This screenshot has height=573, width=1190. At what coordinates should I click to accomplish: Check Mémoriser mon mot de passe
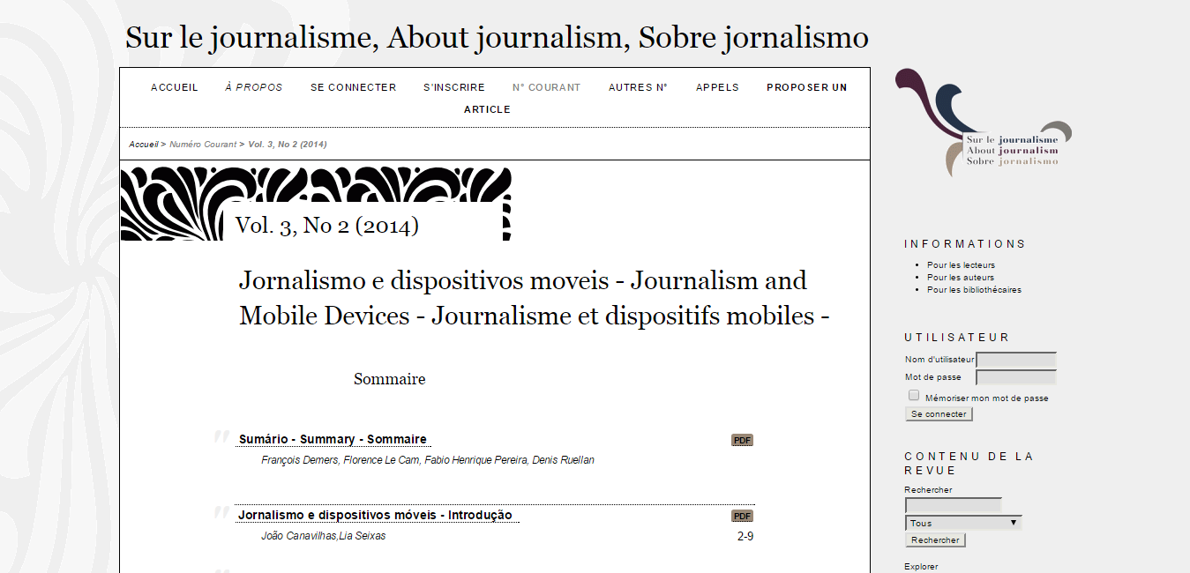point(914,396)
